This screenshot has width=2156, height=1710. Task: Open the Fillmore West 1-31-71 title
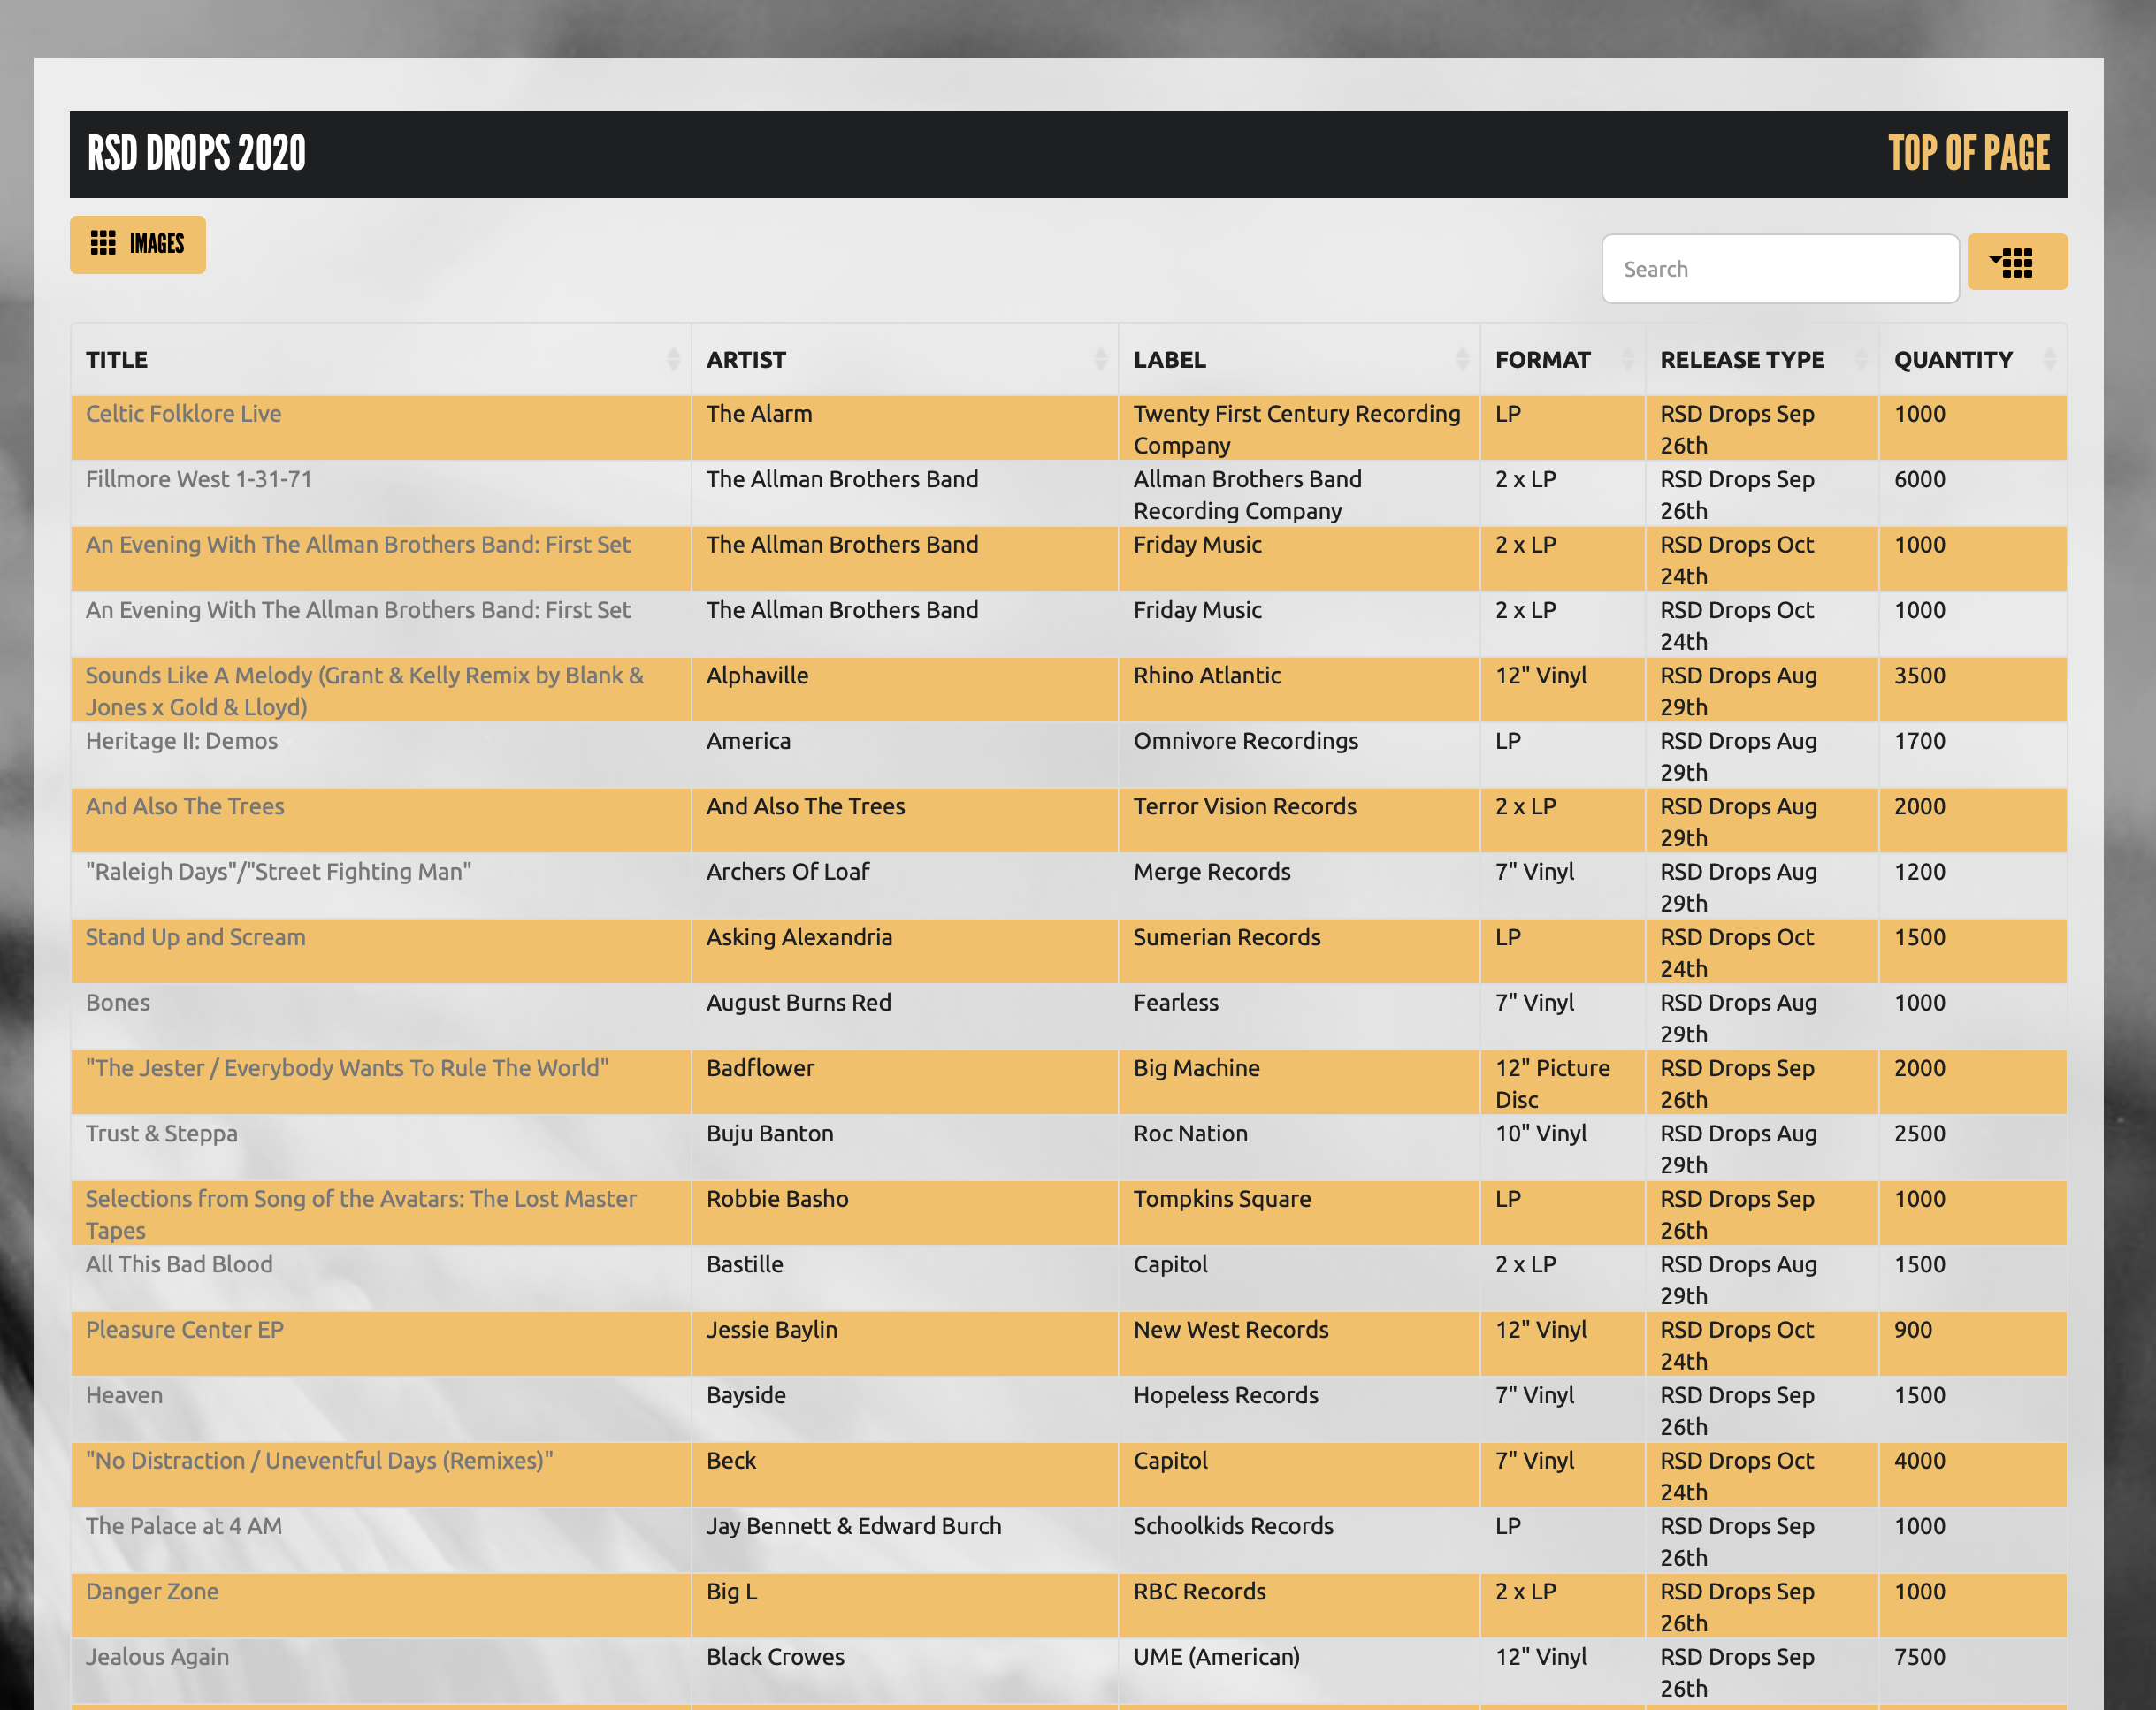click(198, 479)
